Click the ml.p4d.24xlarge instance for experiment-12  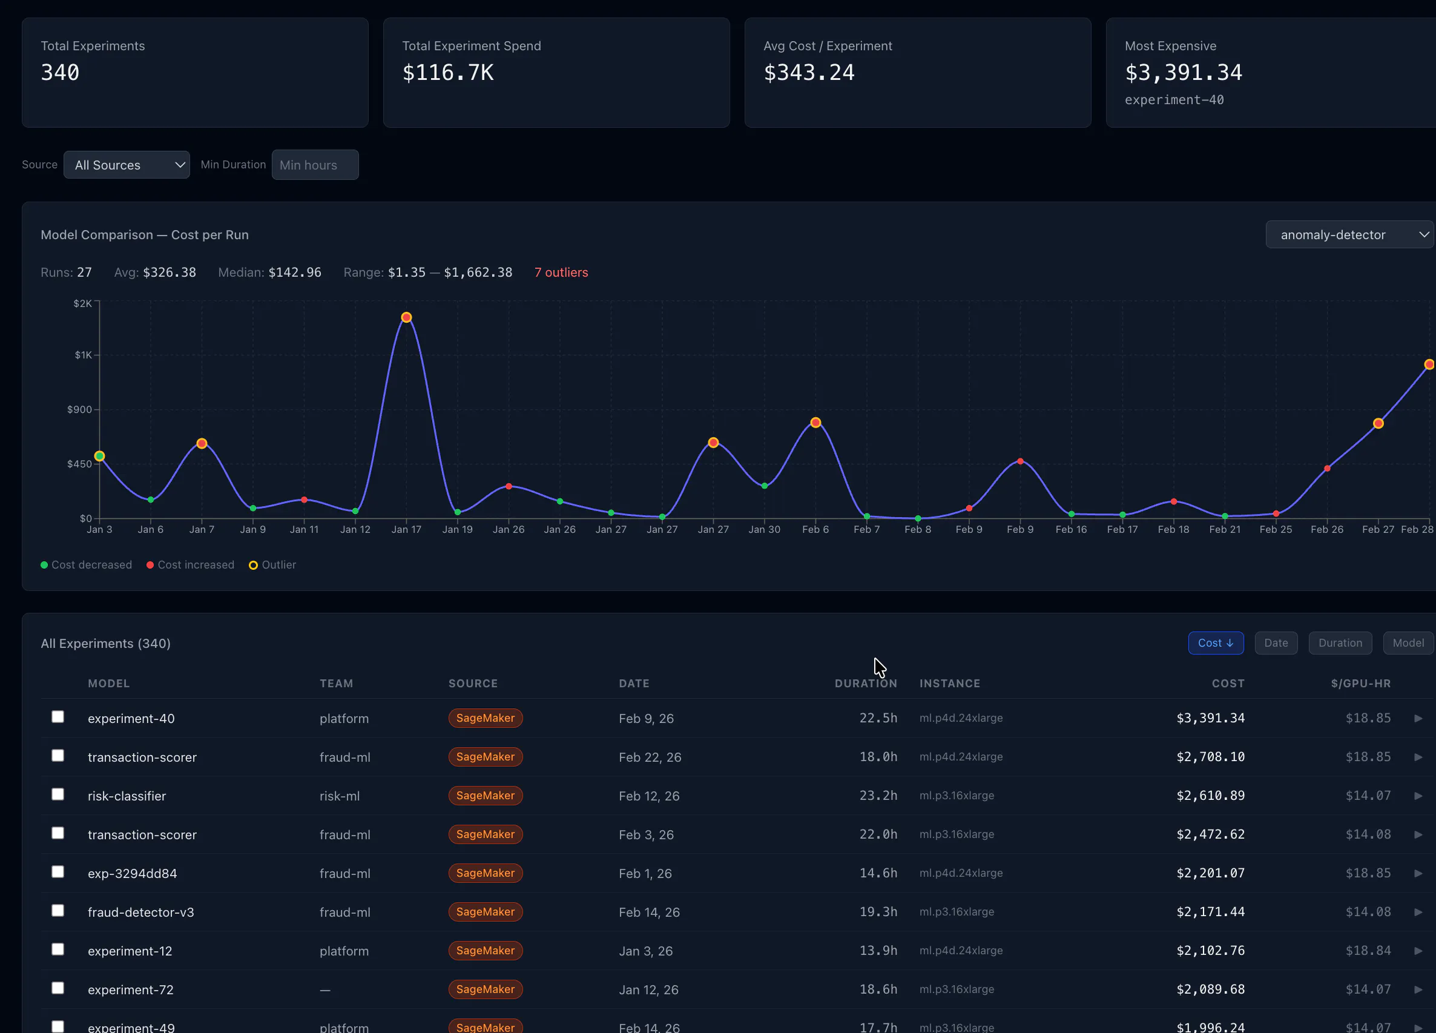pyautogui.click(x=961, y=951)
